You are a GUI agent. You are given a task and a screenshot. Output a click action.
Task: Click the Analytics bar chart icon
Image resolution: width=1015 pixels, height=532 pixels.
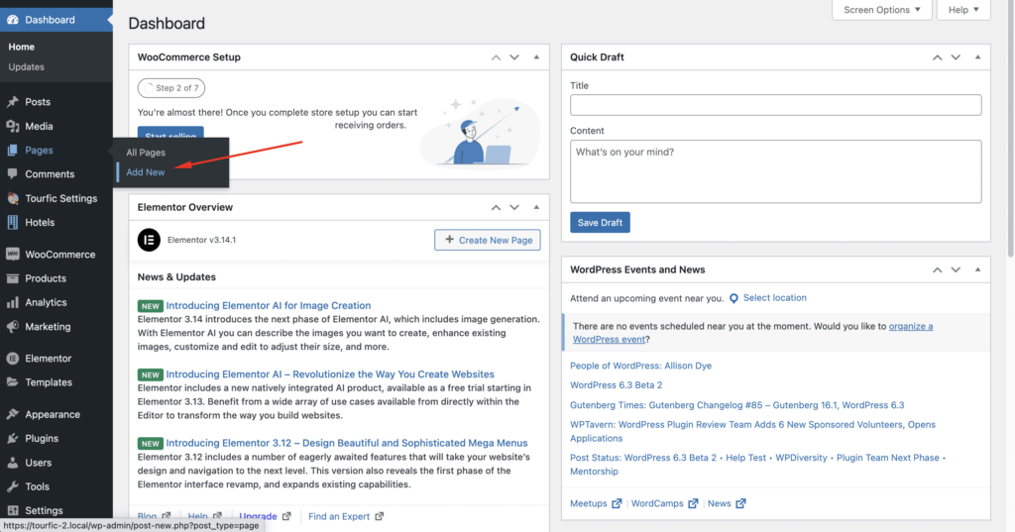pos(12,302)
